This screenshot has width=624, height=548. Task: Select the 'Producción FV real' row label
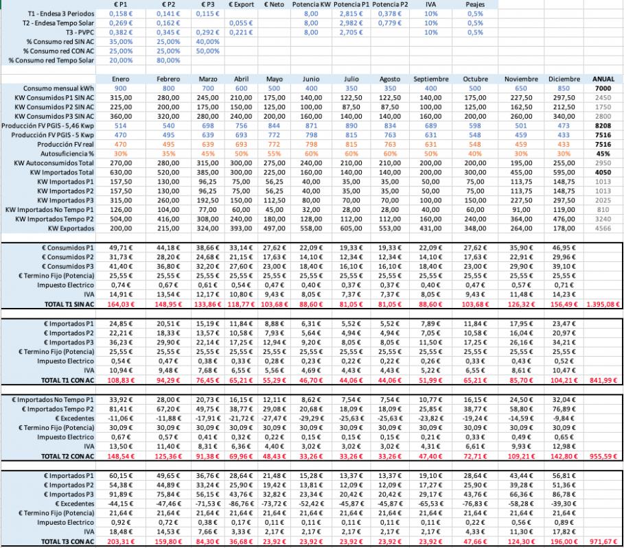[x=66, y=144]
